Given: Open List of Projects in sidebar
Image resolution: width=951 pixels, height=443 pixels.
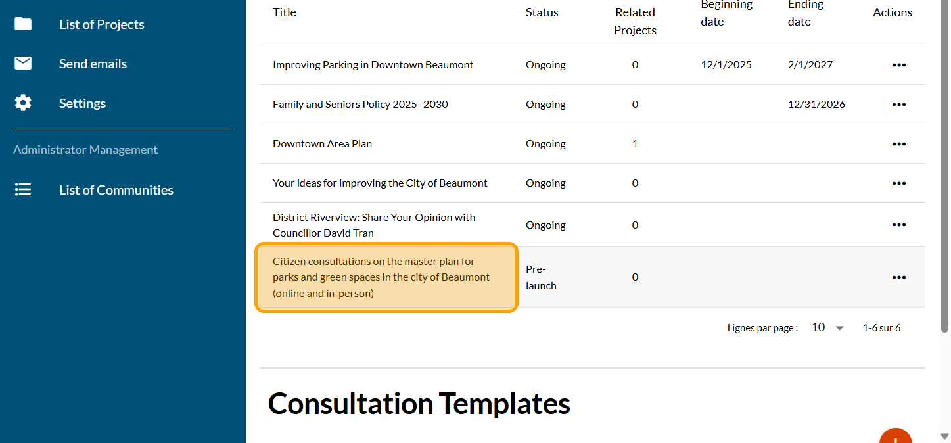Looking at the screenshot, I should [x=101, y=24].
